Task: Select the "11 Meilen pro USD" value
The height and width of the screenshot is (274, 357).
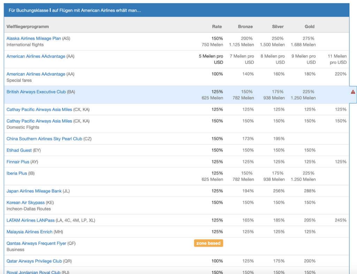Action: pos(337,59)
